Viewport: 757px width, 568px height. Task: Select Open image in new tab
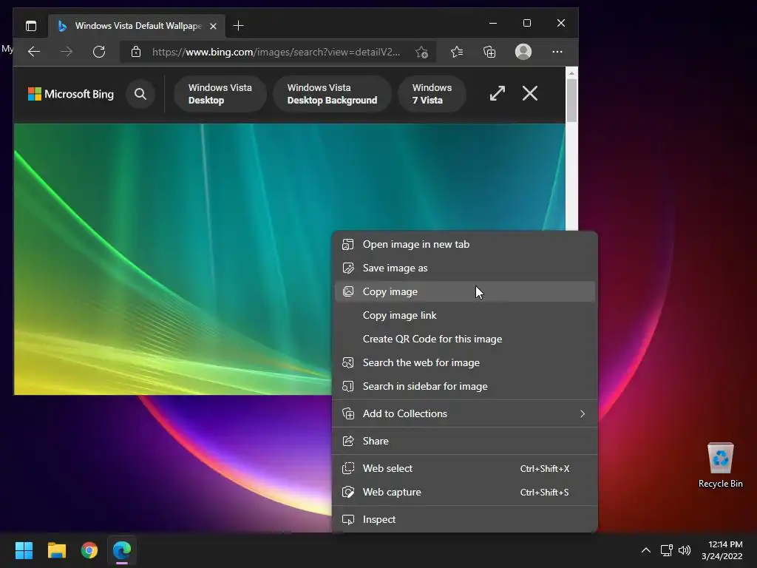[464, 244]
